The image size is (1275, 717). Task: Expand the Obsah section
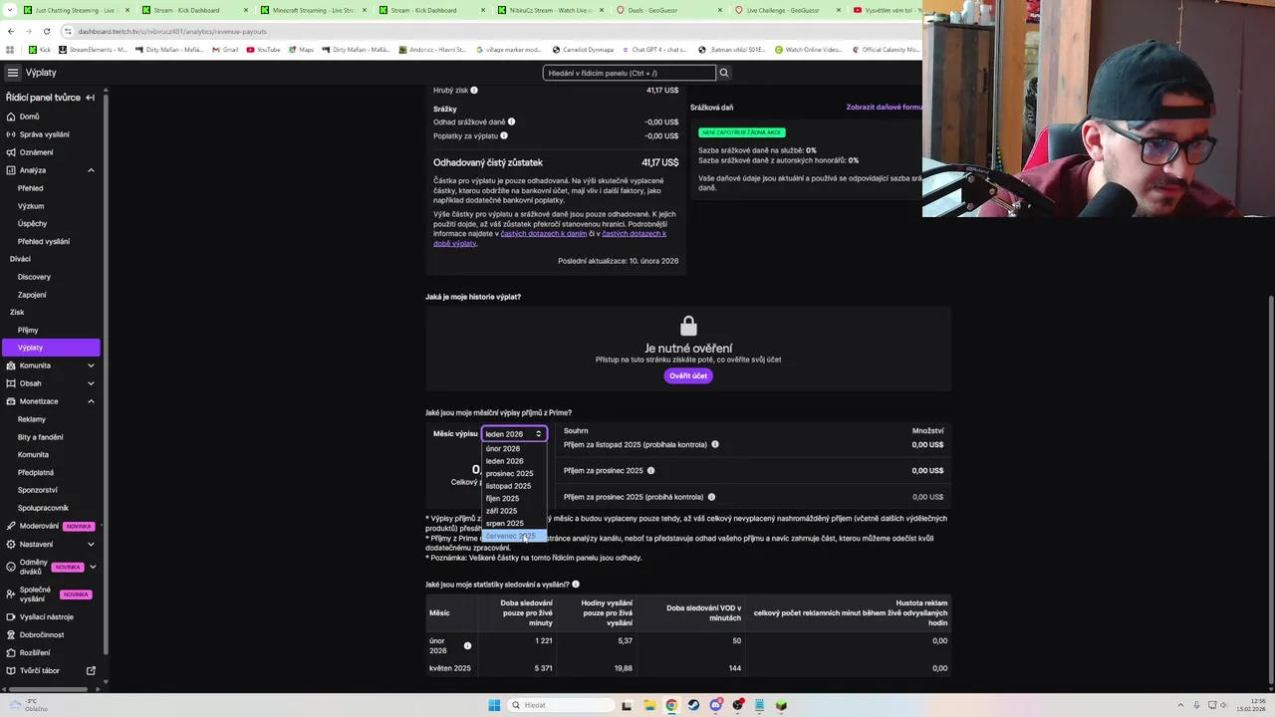coord(91,383)
